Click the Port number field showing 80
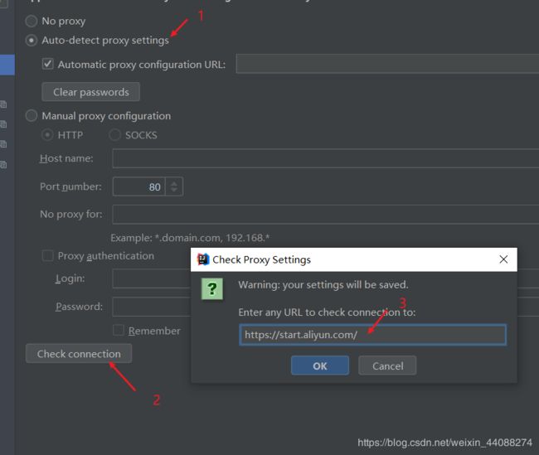The image size is (539, 455). (x=138, y=186)
